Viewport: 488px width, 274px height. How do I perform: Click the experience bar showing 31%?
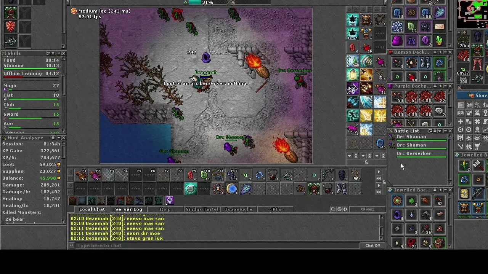pyautogui.click(x=207, y=2)
